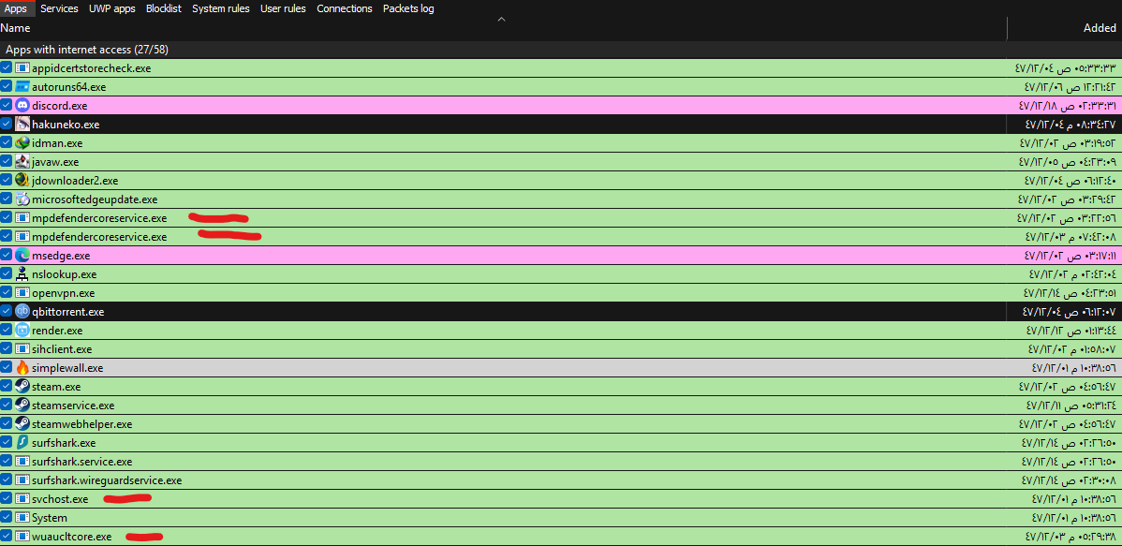The height and width of the screenshot is (546, 1122).
Task: Toggle the msedge.exe checkbox
Action: pos(7,255)
